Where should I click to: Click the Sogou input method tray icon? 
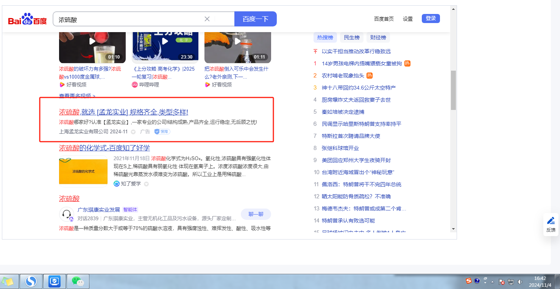(469, 281)
